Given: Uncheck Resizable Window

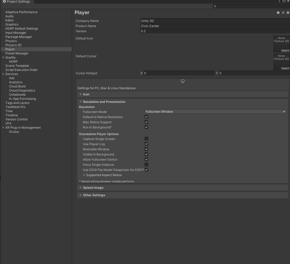Looking at the screenshot, I should click(x=146, y=149).
